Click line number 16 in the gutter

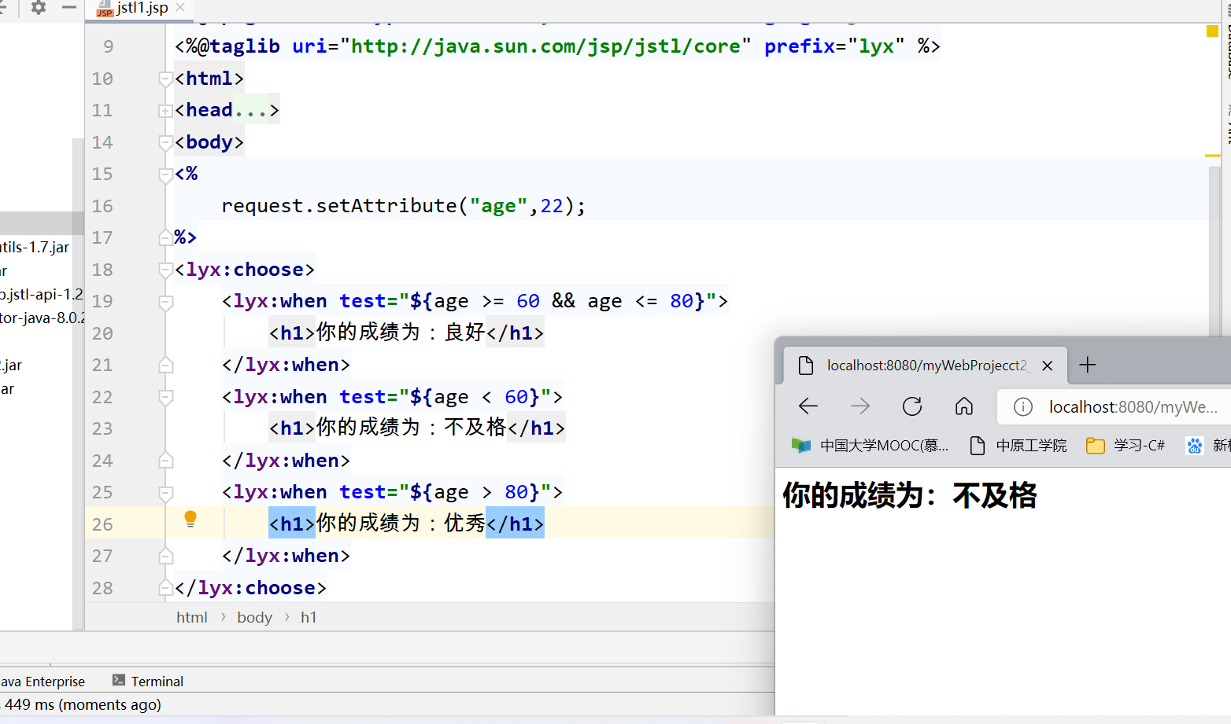point(102,206)
